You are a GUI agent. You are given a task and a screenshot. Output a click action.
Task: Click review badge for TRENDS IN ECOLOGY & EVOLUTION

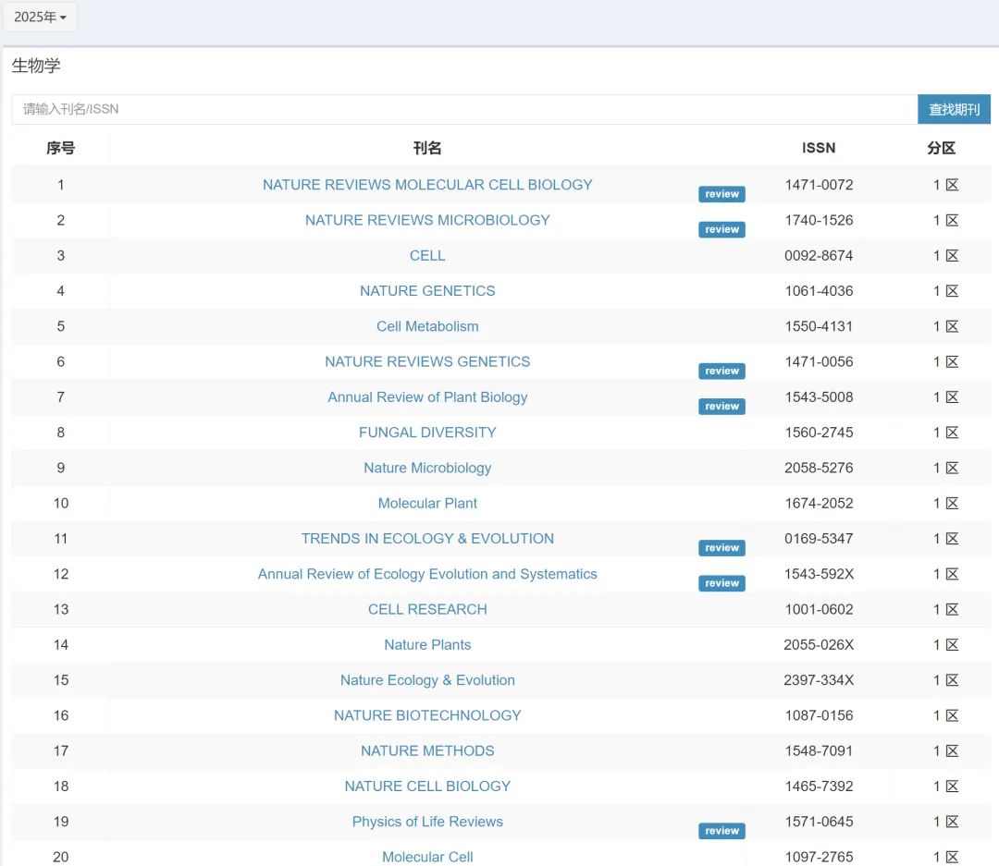(721, 548)
